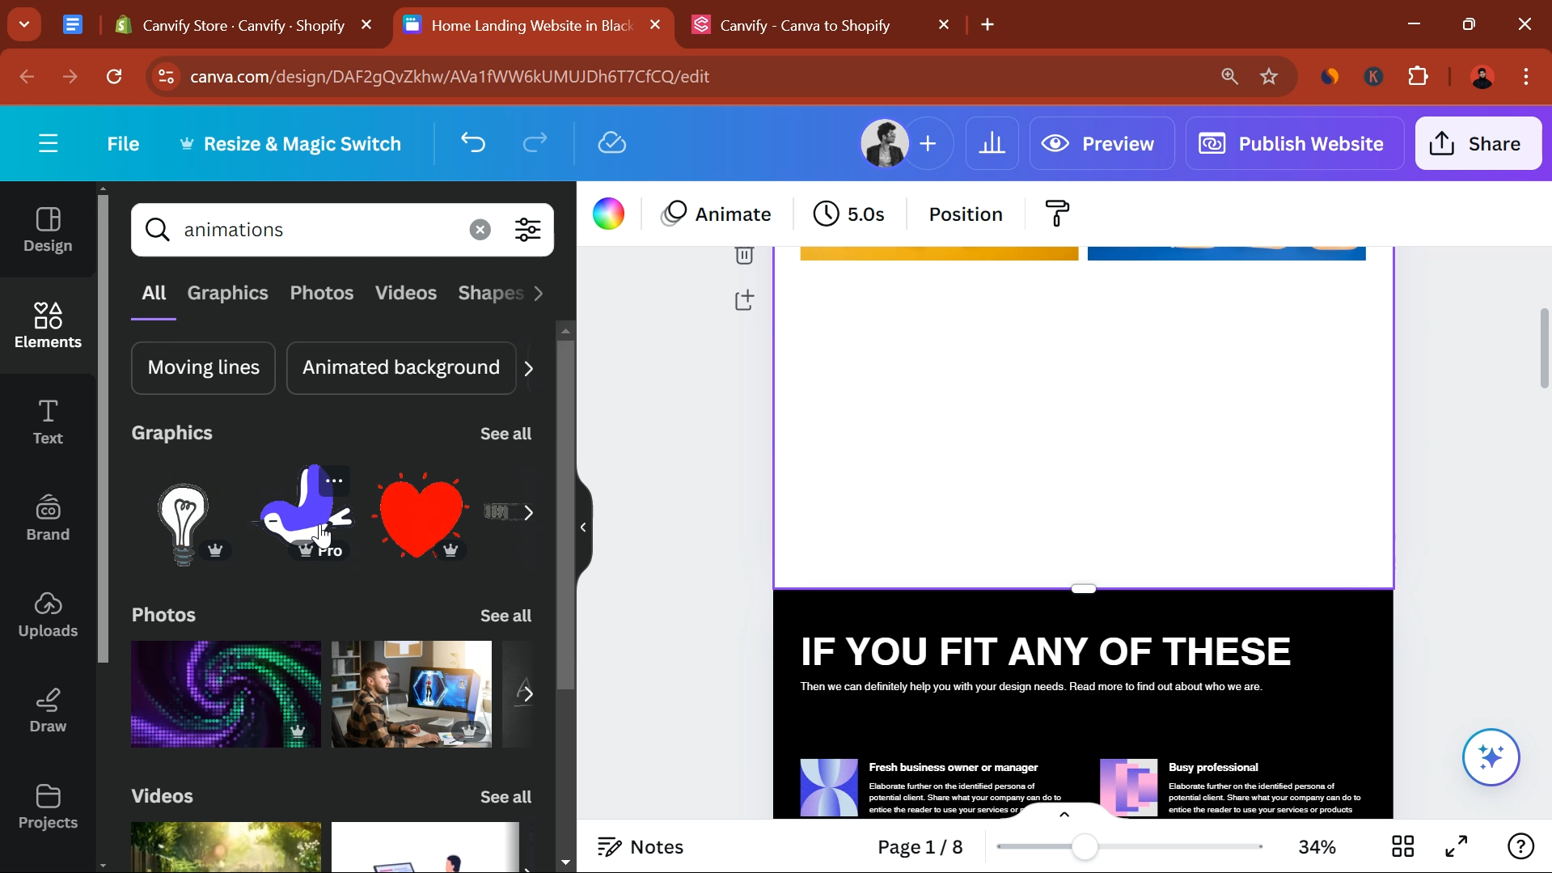Add the light bulb graphic
The image size is (1552, 873).
(184, 523)
